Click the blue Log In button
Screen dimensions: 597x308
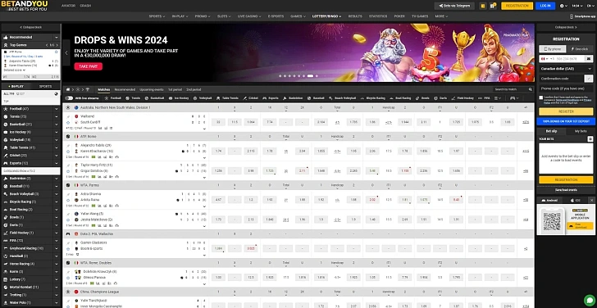click(545, 6)
